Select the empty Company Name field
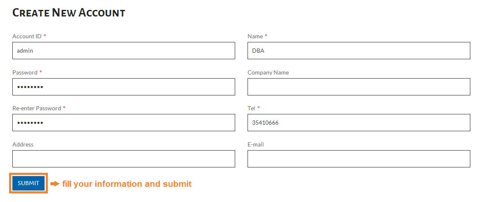The height and width of the screenshot is (202, 486). (359, 87)
